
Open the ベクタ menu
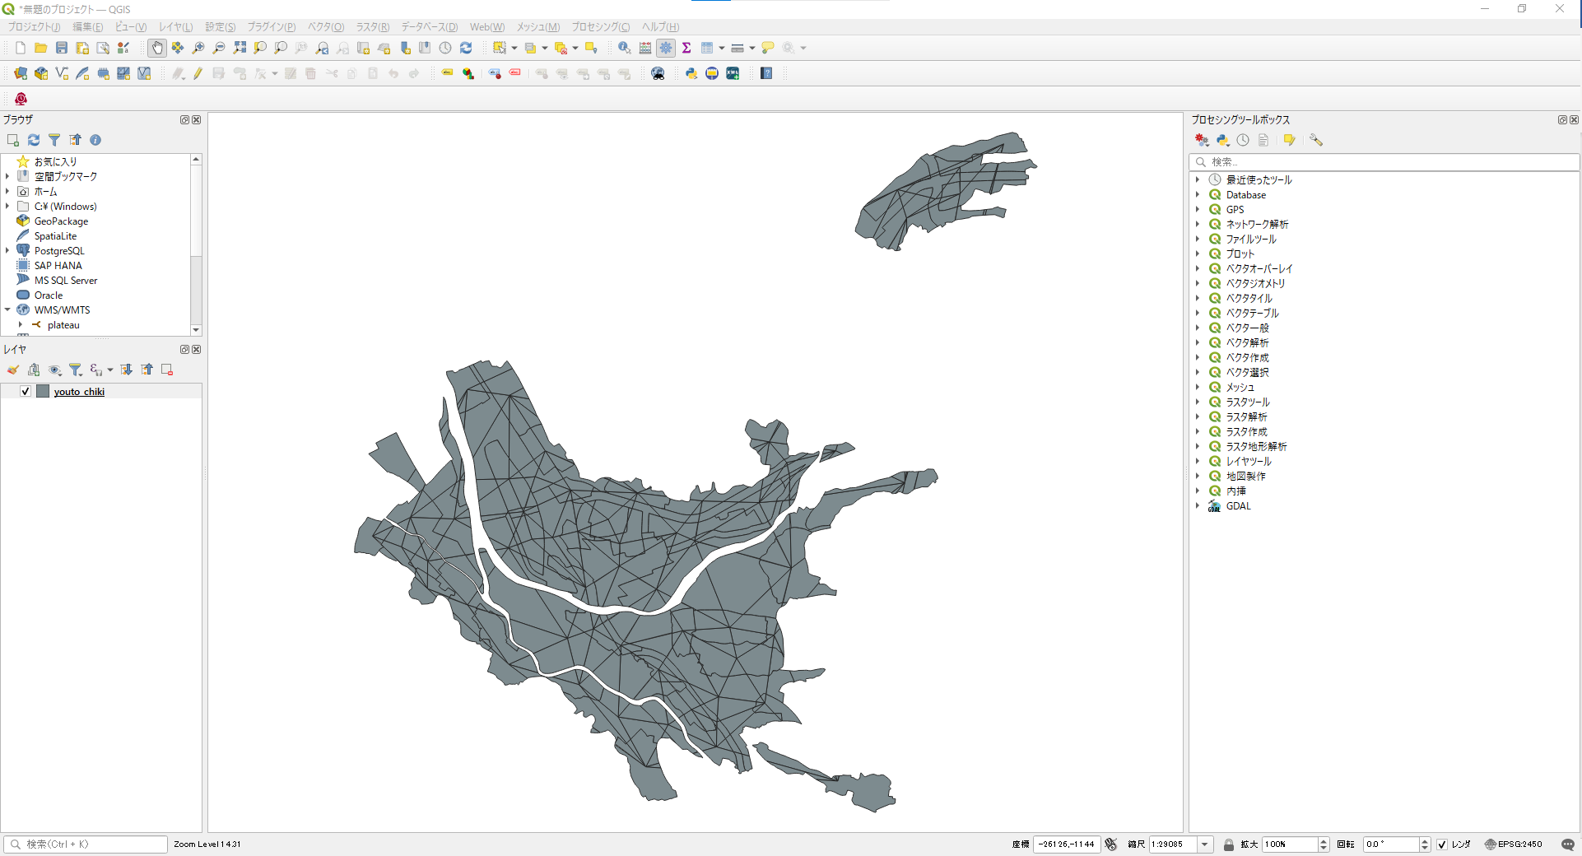(x=326, y=27)
